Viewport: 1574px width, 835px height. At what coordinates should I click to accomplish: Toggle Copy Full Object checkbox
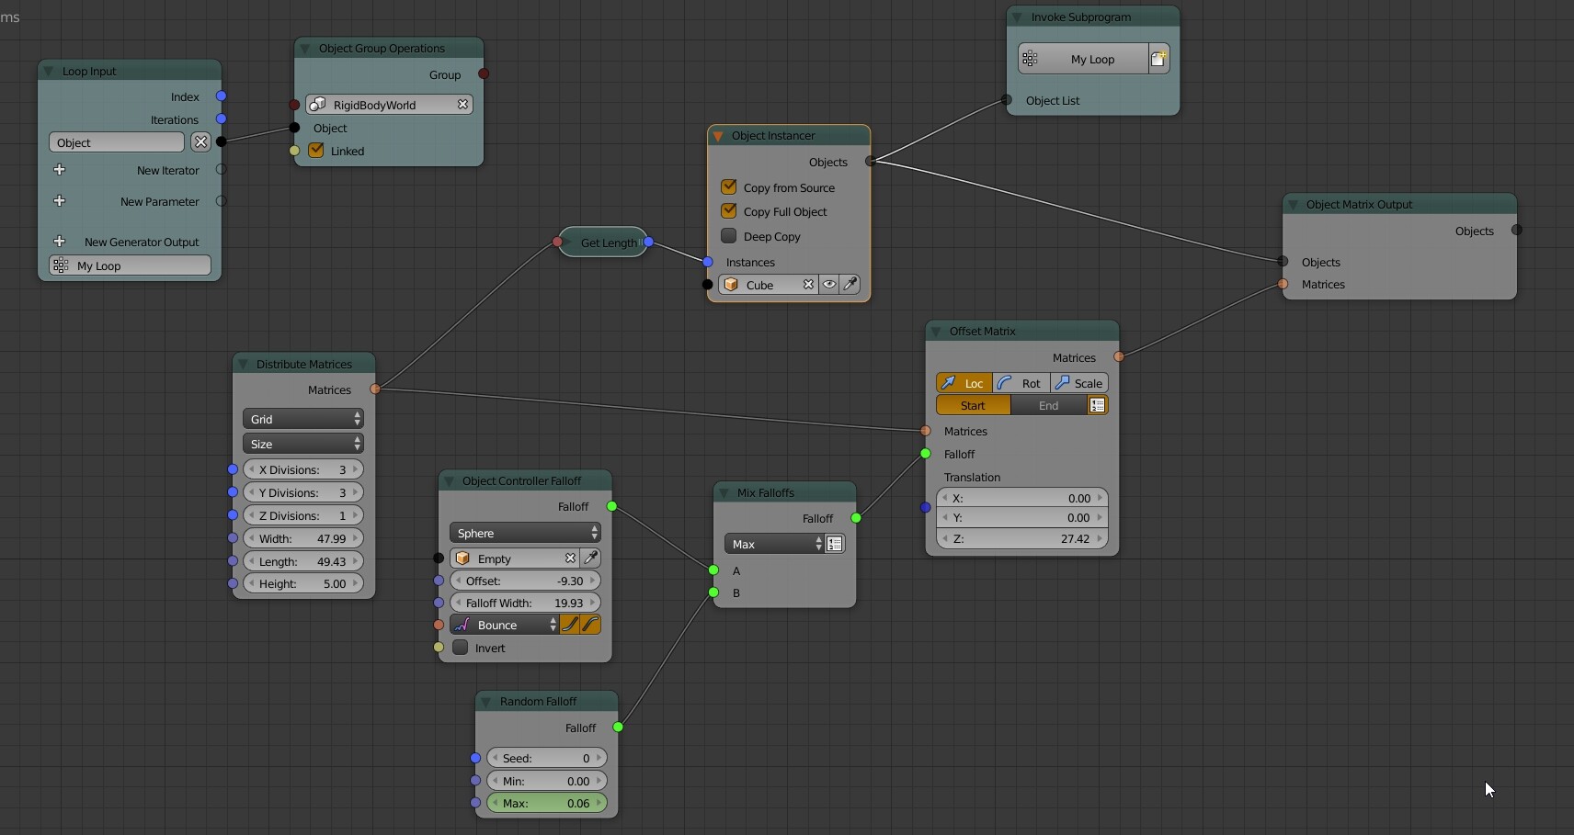[729, 211]
